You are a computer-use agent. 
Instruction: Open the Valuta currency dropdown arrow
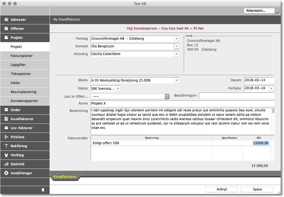(x=118, y=88)
